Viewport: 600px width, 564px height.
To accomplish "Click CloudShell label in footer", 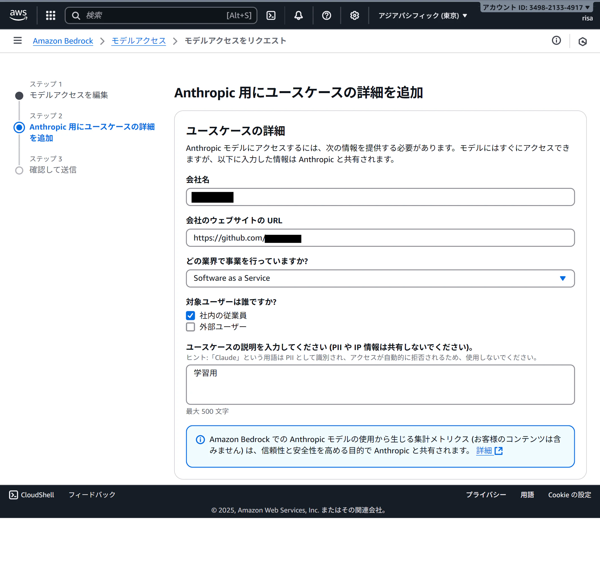I will pyautogui.click(x=37, y=494).
